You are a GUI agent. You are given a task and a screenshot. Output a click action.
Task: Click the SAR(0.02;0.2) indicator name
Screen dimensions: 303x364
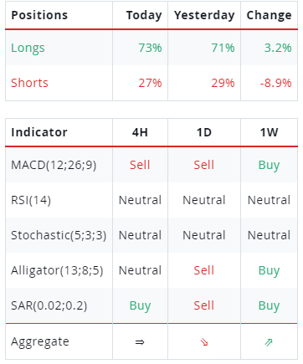[x=49, y=305]
